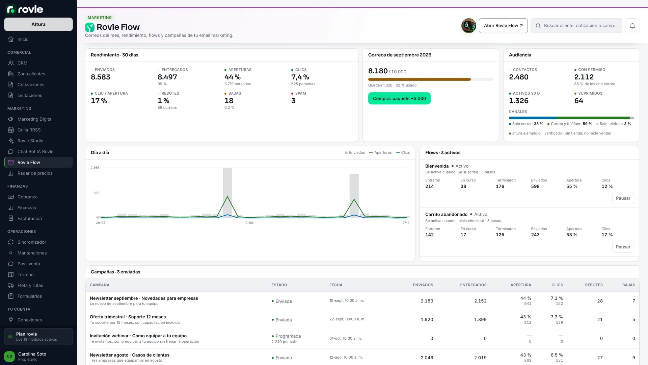
Task: Open Mantenciones in the sidebar
Action: point(38,253)
